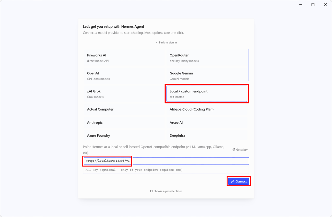
Task: Select the xAI Grok provider
Action: click(x=124, y=94)
